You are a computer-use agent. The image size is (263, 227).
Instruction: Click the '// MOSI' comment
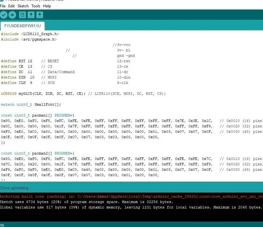tap(49, 77)
